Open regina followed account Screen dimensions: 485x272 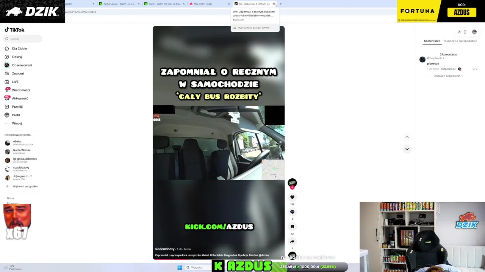point(19,178)
